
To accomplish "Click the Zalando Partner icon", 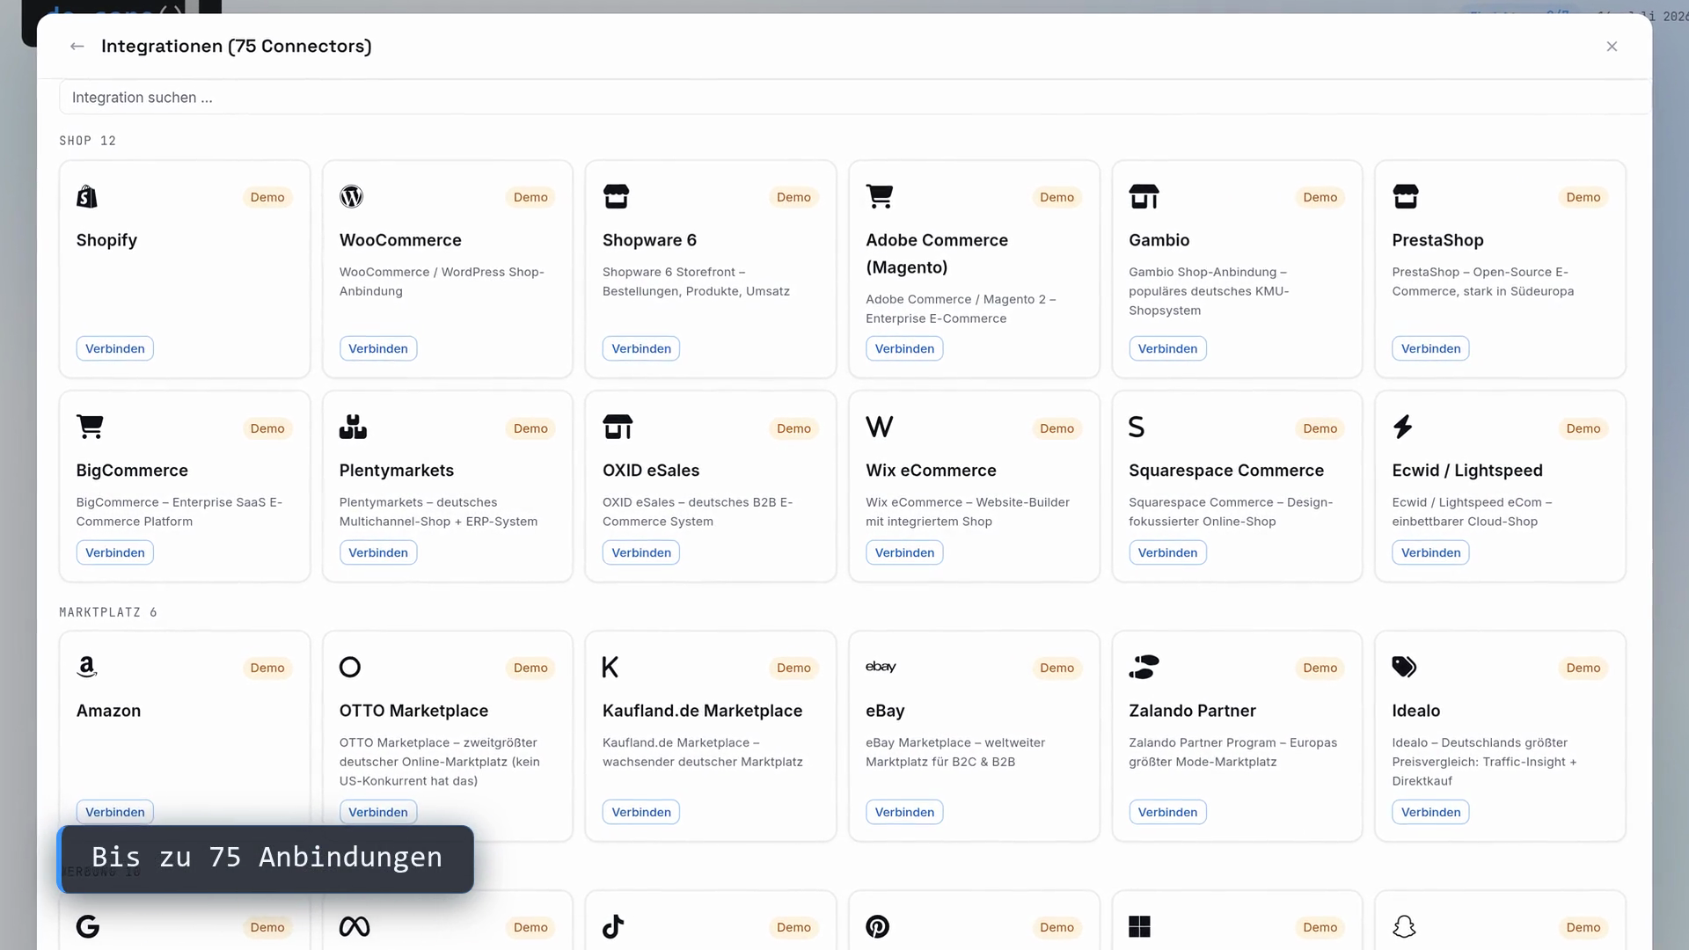I will (1144, 667).
